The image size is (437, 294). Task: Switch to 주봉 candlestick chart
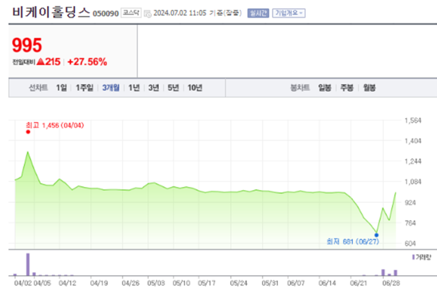coord(347,88)
